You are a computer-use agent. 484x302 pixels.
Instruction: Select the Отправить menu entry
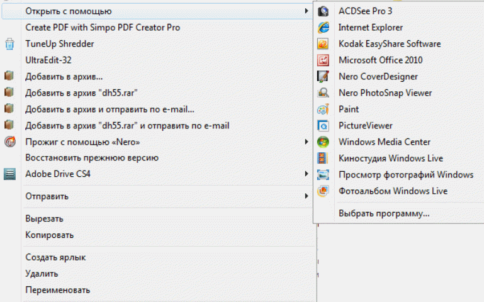pos(47,196)
